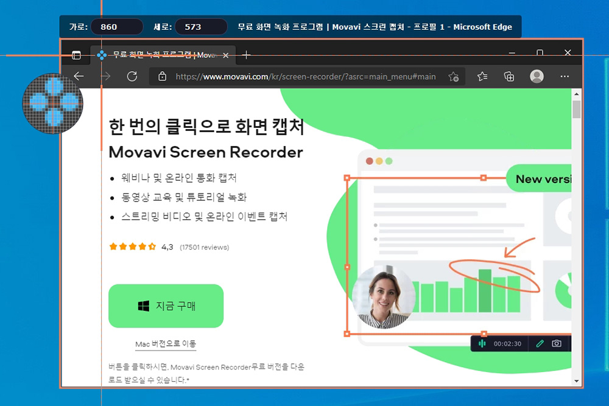609x406 pixels.
Task: Open the profile avatar menu
Action: coord(537,77)
